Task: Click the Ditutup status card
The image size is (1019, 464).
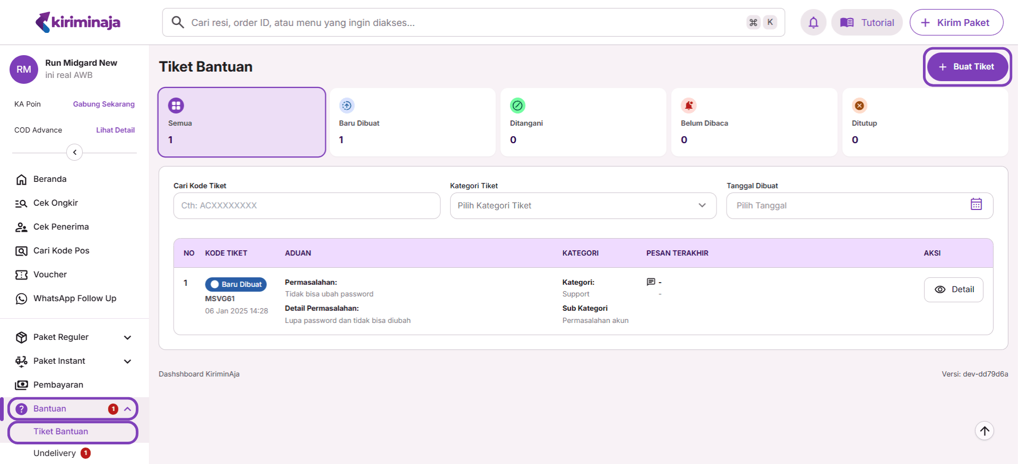Action: coord(925,122)
